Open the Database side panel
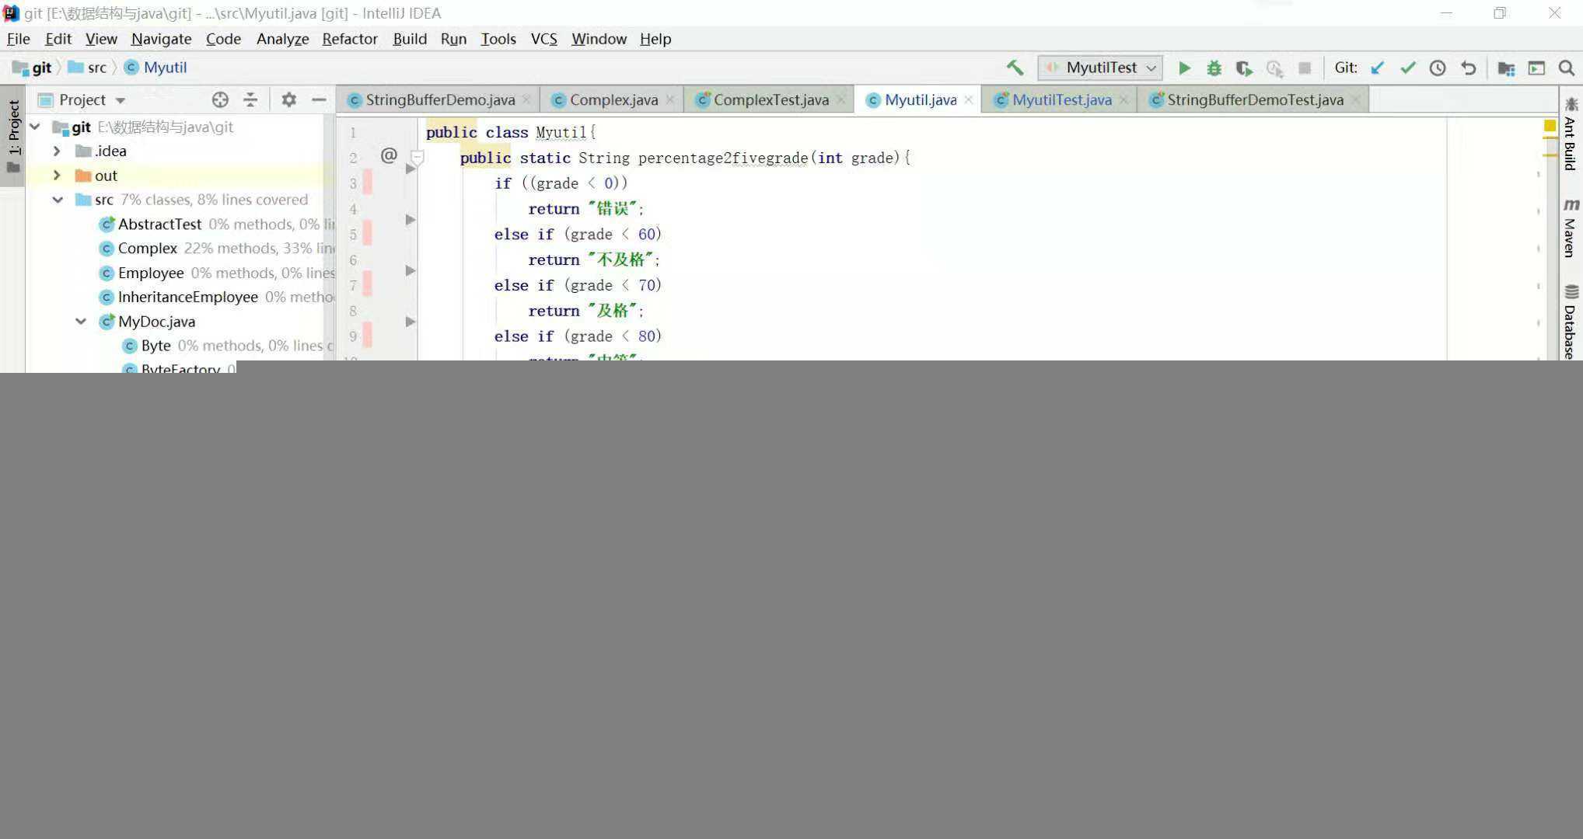This screenshot has width=1583, height=839. (x=1570, y=321)
